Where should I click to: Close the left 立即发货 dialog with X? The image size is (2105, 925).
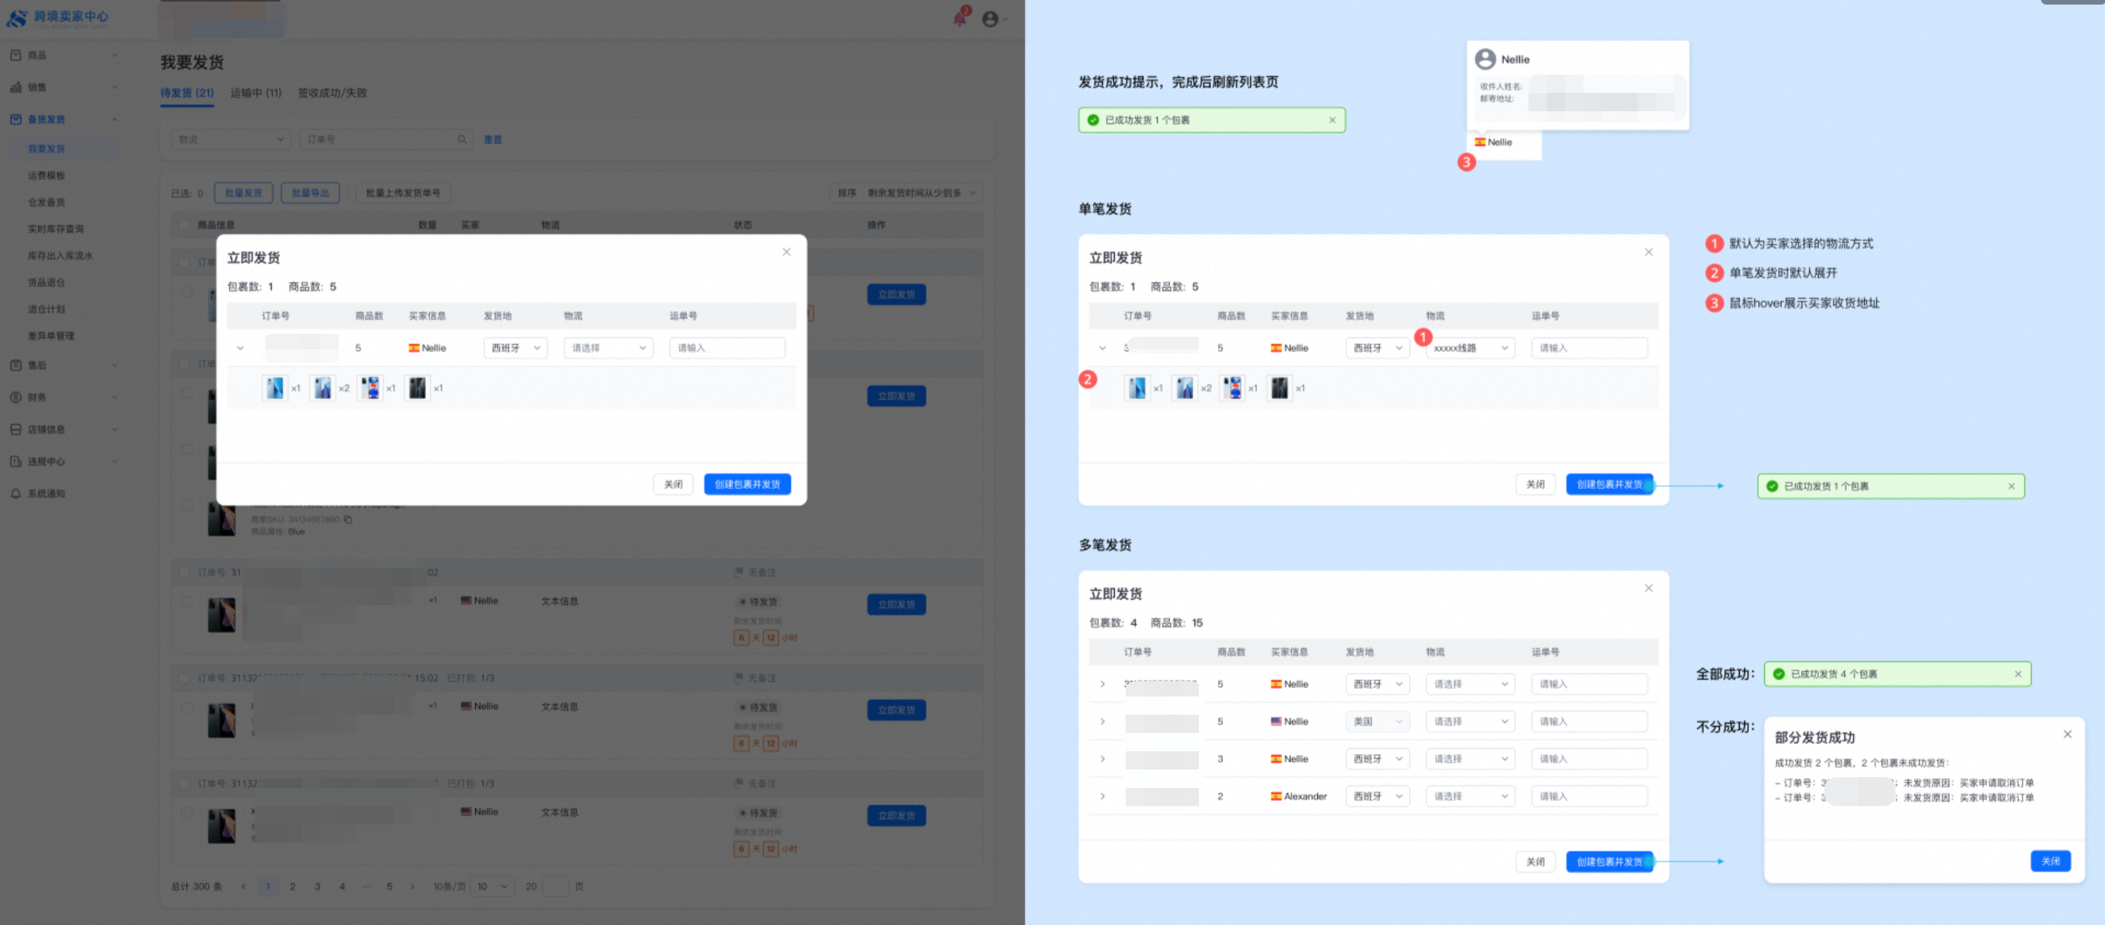pos(786,251)
